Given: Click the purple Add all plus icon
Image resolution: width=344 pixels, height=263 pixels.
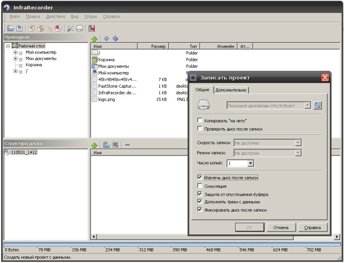Looking at the screenshot, I should coord(115,39).
